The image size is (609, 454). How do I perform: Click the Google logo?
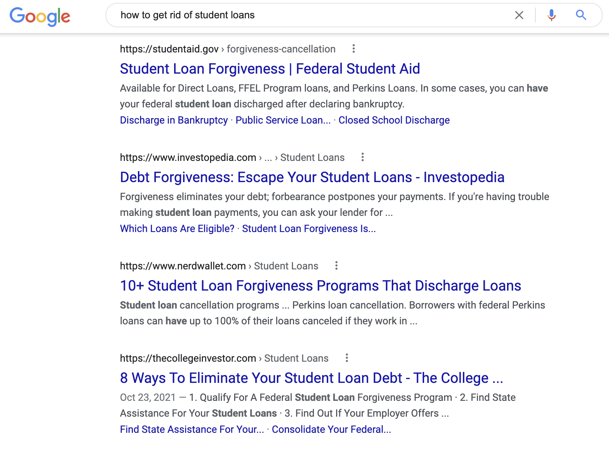tap(40, 16)
